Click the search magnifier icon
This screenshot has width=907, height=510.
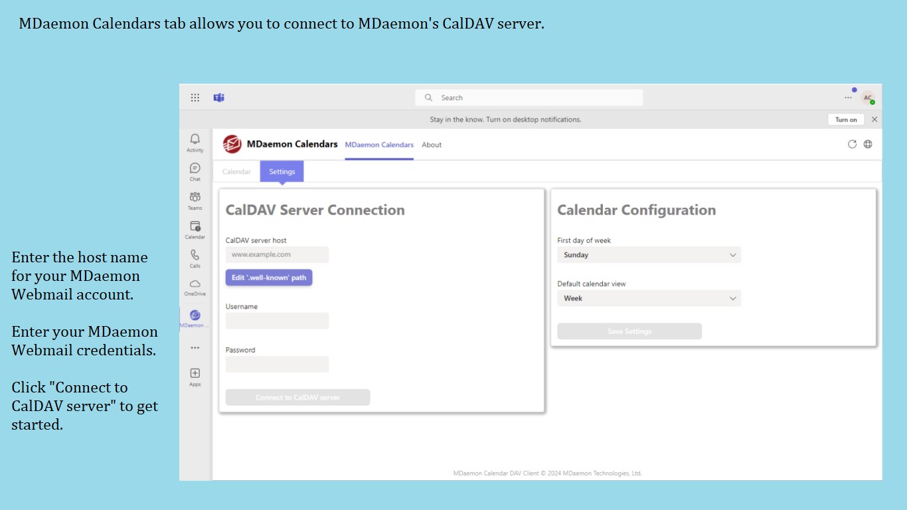(429, 98)
